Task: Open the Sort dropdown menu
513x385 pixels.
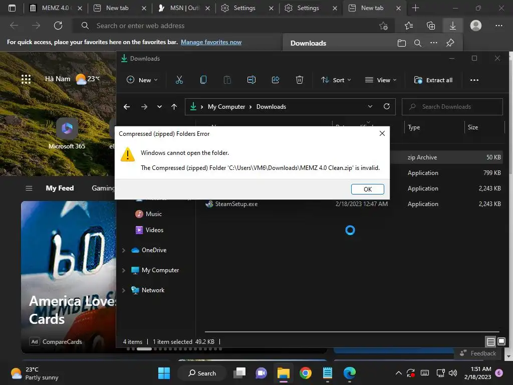Action: [336, 80]
